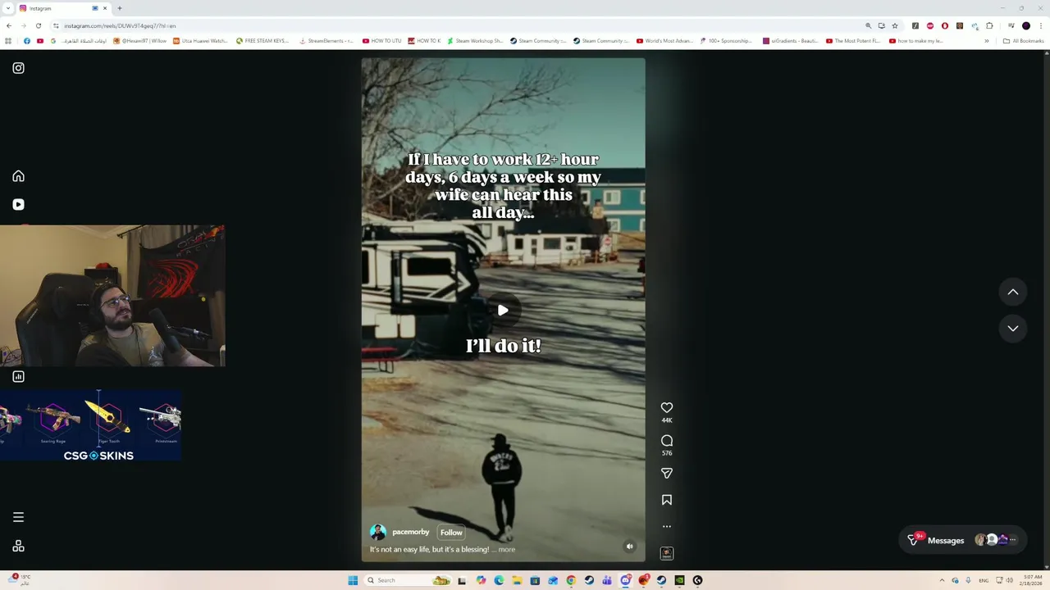Reload the page
Image resolution: width=1050 pixels, height=590 pixels.
coord(38,25)
